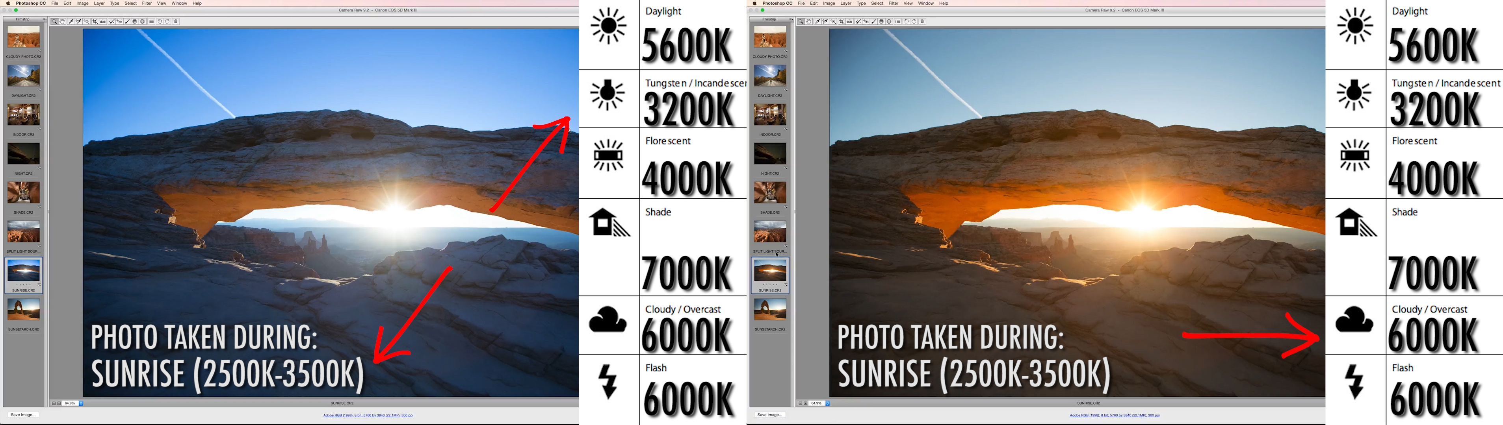Choose Spot Removal tool in right window
The width and height of the screenshot is (1503, 425).
858,22
